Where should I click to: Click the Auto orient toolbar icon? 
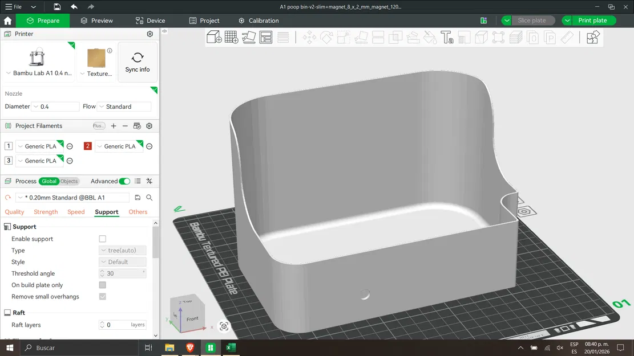click(x=249, y=38)
